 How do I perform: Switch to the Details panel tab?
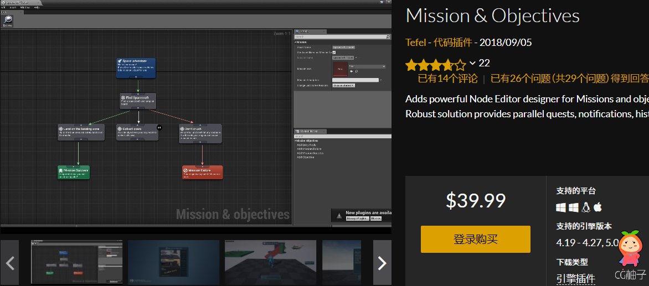310,32
